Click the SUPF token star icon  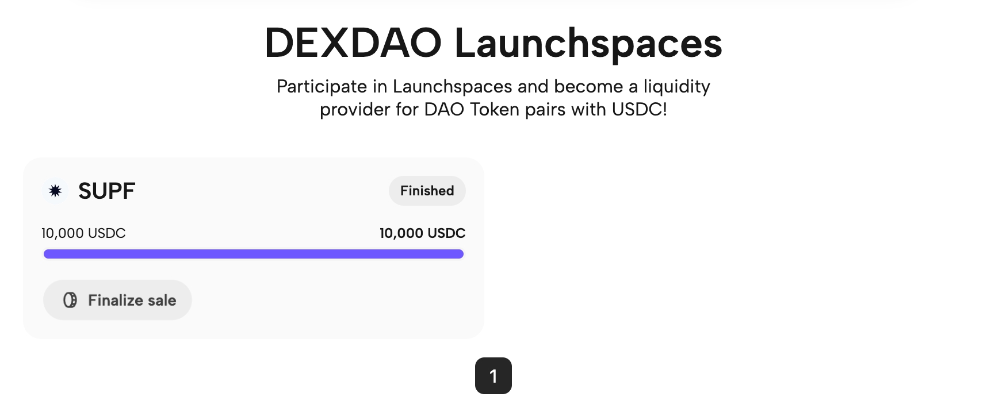(x=55, y=191)
